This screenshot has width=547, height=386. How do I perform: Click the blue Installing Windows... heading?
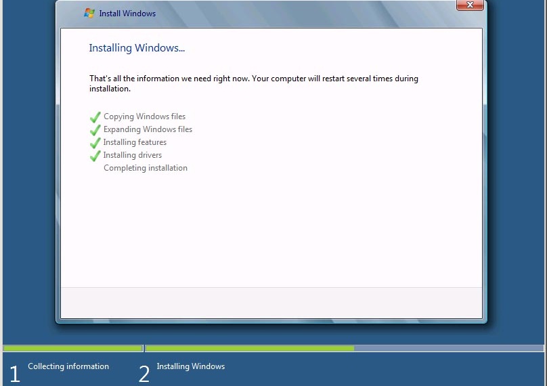pyautogui.click(x=137, y=48)
